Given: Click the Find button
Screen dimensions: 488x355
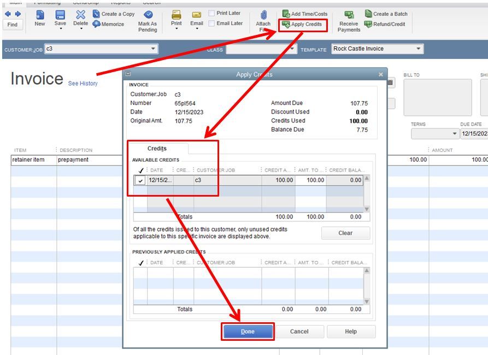Looking at the screenshot, I should click(x=13, y=25).
